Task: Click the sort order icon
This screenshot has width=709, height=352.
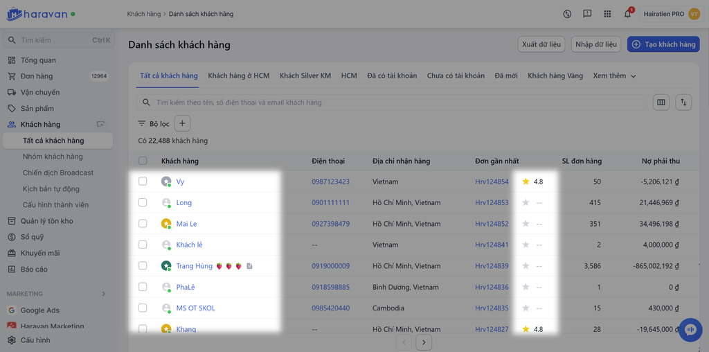Action: tap(683, 103)
